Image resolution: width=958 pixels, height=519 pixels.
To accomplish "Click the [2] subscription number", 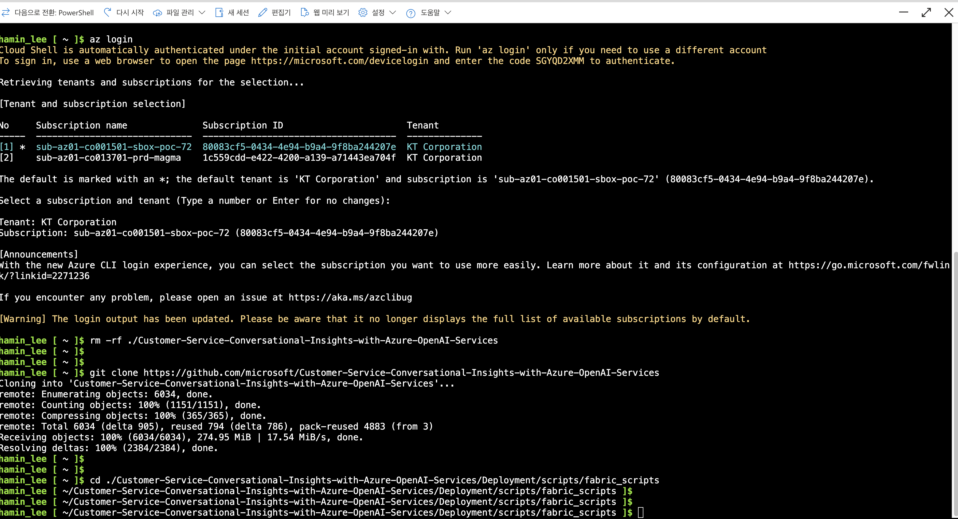I will [x=7, y=157].
